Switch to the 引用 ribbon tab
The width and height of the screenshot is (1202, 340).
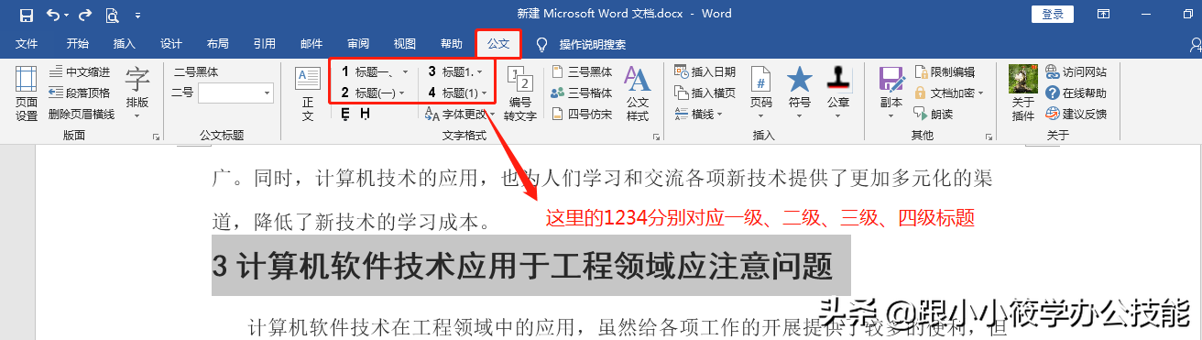(264, 44)
